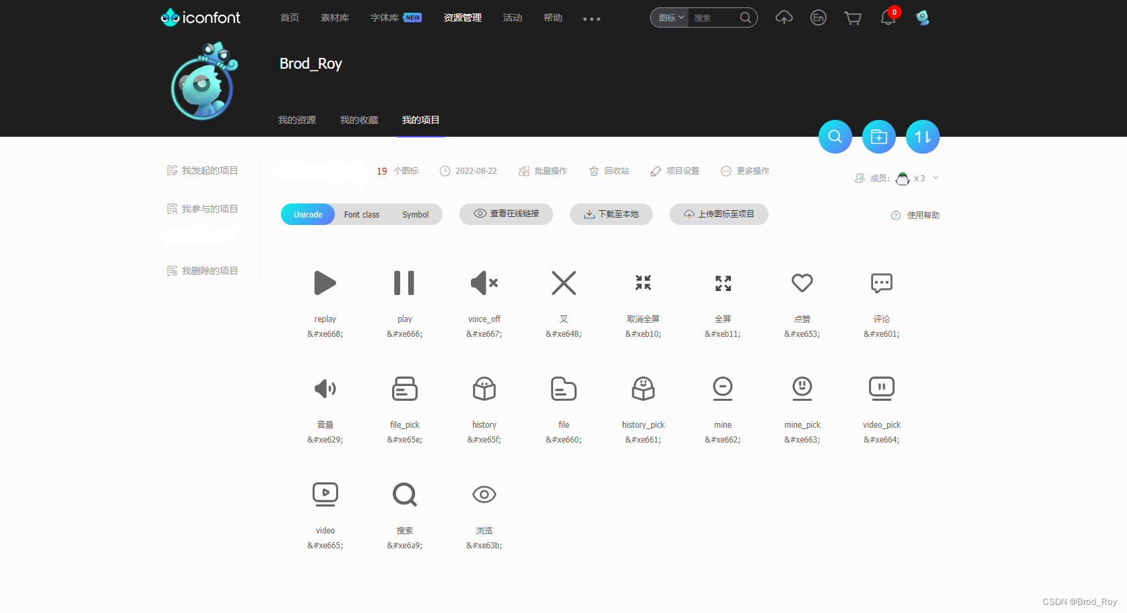Pick the 音量 volume speaker icon

[325, 389]
